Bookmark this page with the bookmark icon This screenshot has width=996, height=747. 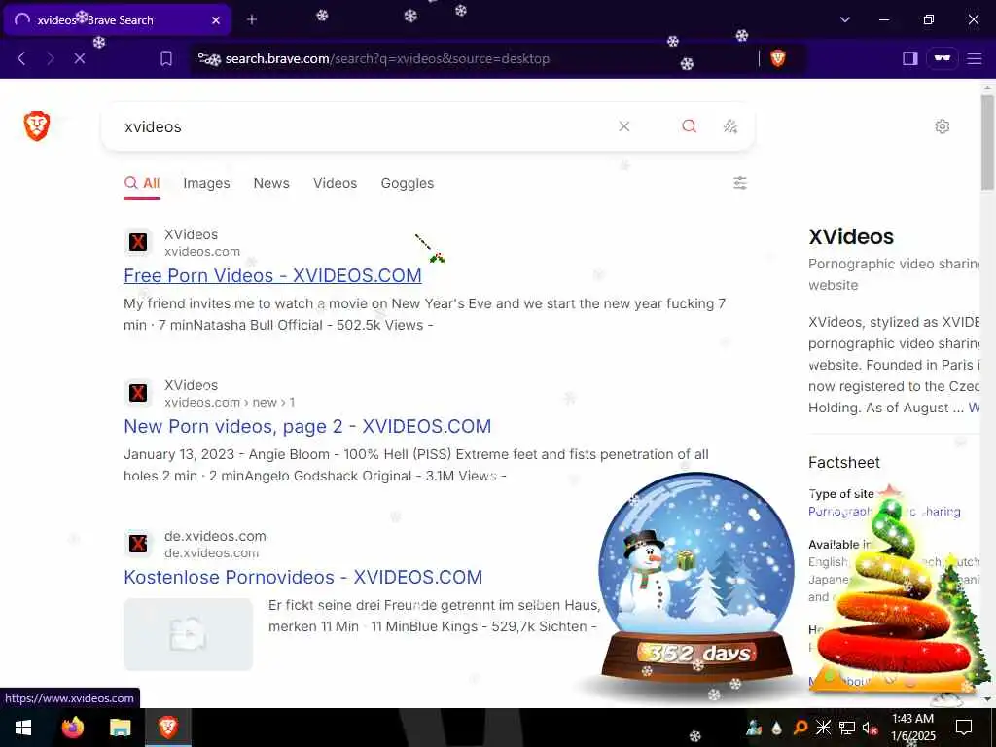(x=165, y=59)
